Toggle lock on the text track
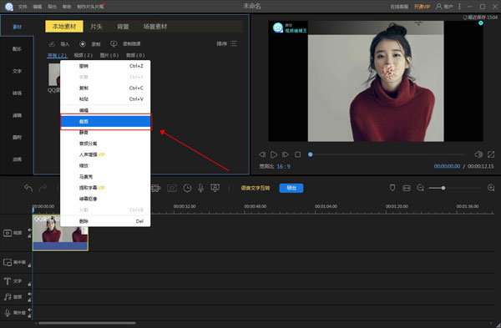This screenshot has width=501, height=328. click(29, 284)
